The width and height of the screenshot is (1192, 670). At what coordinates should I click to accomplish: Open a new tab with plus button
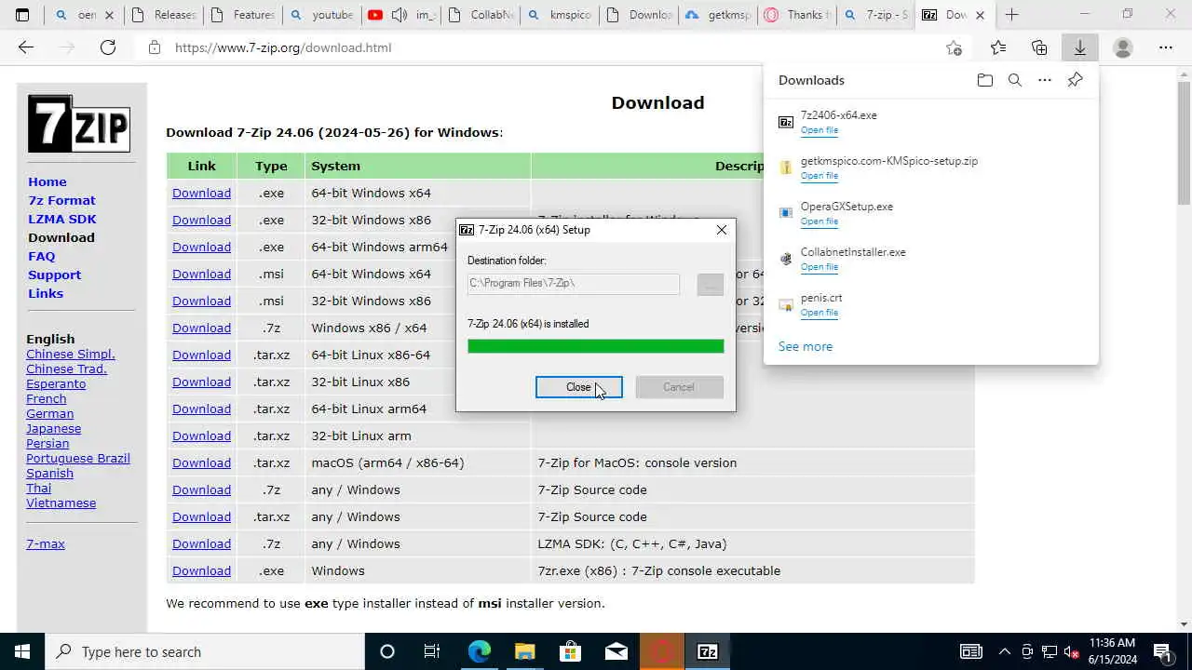[x=1012, y=15]
